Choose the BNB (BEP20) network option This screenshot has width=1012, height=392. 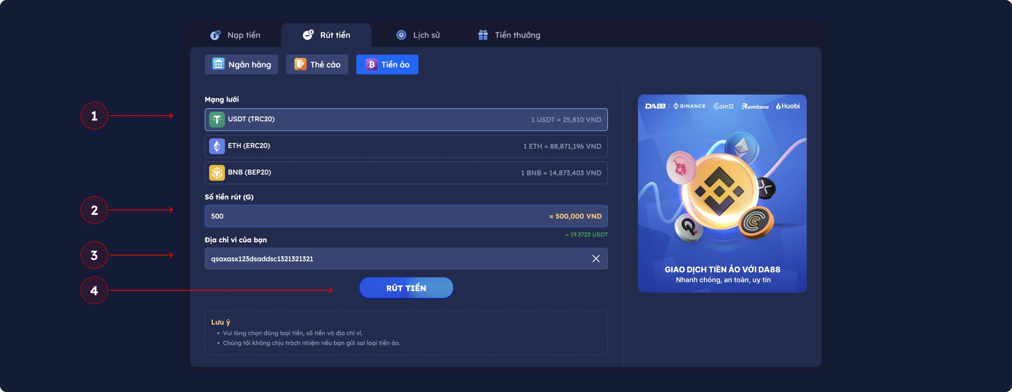coord(406,173)
